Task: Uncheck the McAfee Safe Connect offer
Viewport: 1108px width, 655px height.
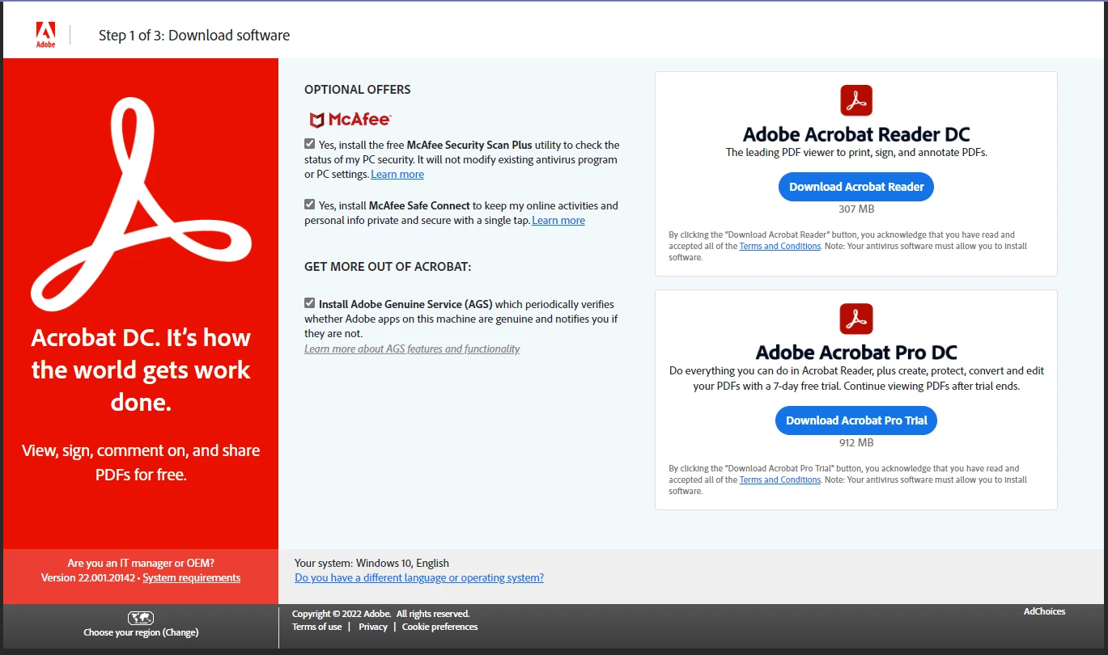Action: coord(310,205)
